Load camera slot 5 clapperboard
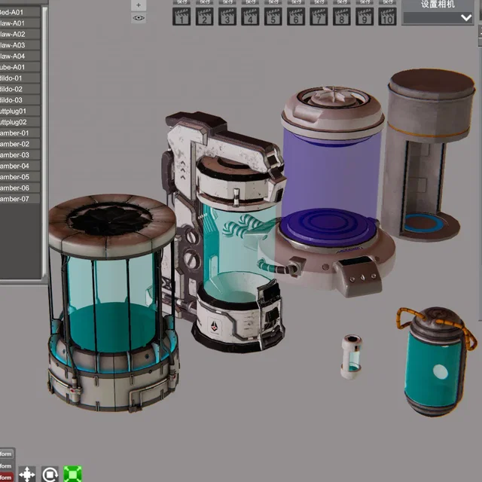 [273, 17]
